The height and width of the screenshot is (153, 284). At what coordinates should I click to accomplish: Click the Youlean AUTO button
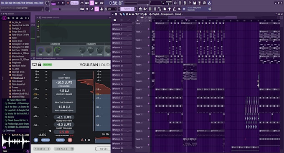[x=60, y=140]
